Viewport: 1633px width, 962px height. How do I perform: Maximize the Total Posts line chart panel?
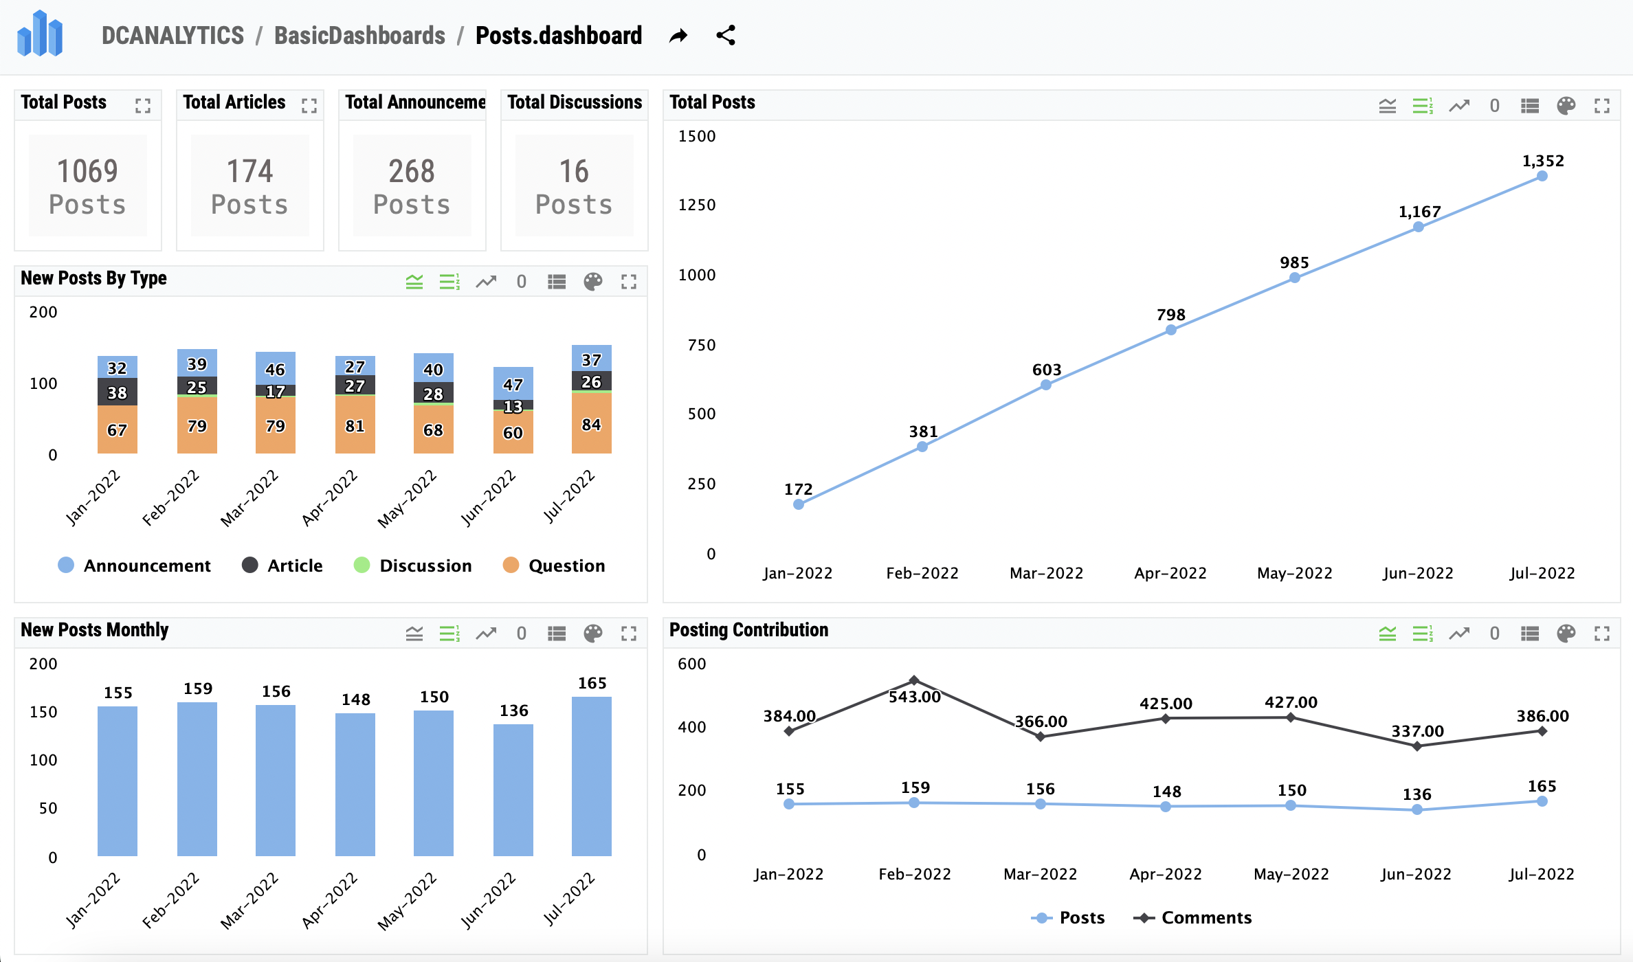tap(1602, 106)
